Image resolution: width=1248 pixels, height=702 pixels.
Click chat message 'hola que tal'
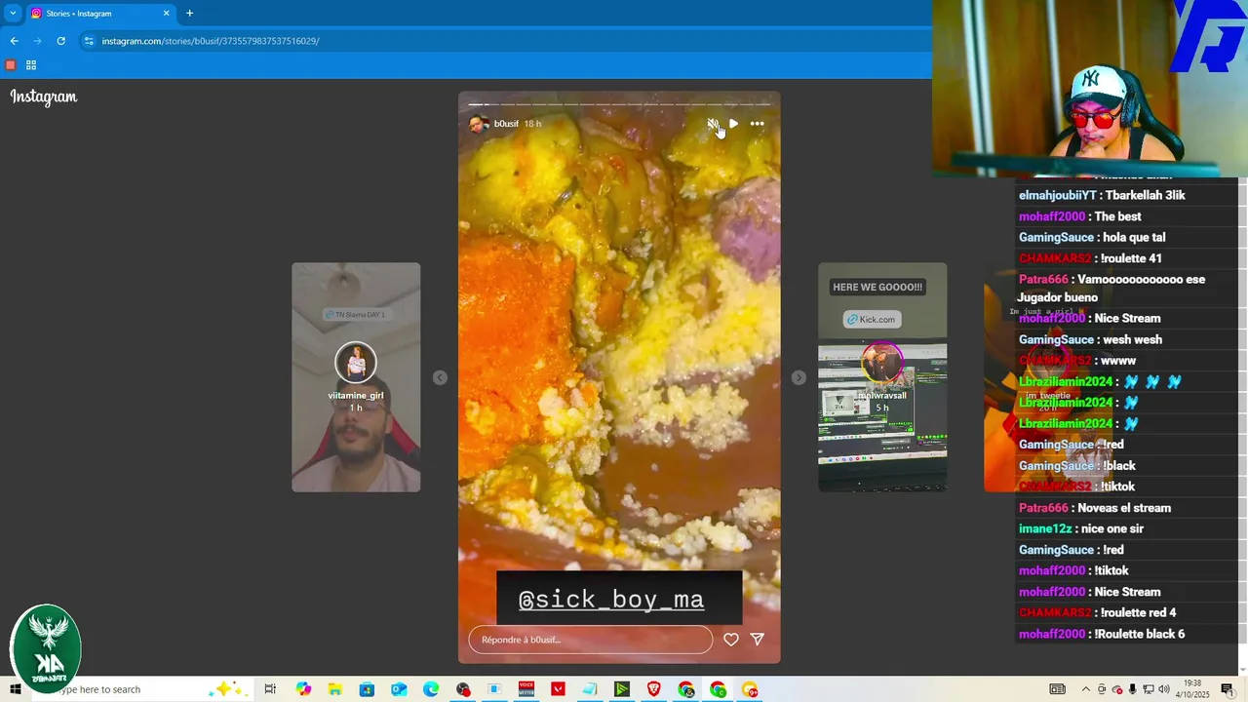[x=1134, y=237]
